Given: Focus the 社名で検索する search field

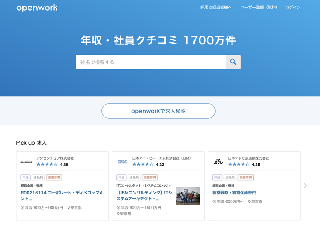Looking at the screenshot, I should coord(151,62).
